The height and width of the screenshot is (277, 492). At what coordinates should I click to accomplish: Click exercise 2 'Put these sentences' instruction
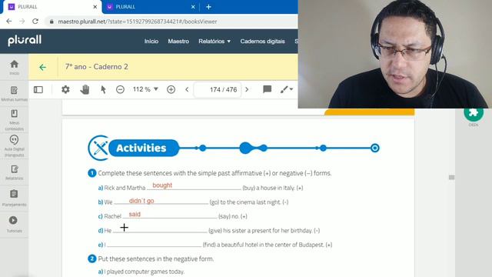coord(156,259)
